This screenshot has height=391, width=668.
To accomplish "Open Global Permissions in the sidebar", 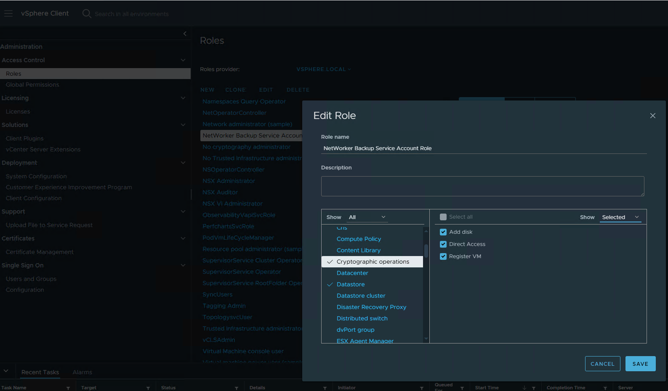I will 32,85.
